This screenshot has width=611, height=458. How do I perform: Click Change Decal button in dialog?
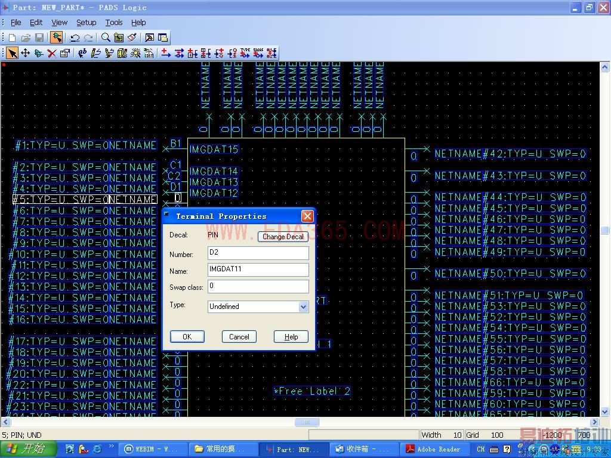(283, 236)
